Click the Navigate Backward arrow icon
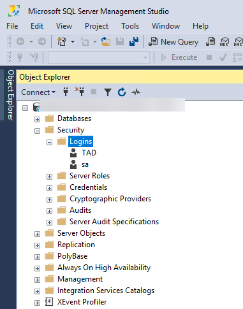This screenshot has height=309, width=243. point(20,41)
